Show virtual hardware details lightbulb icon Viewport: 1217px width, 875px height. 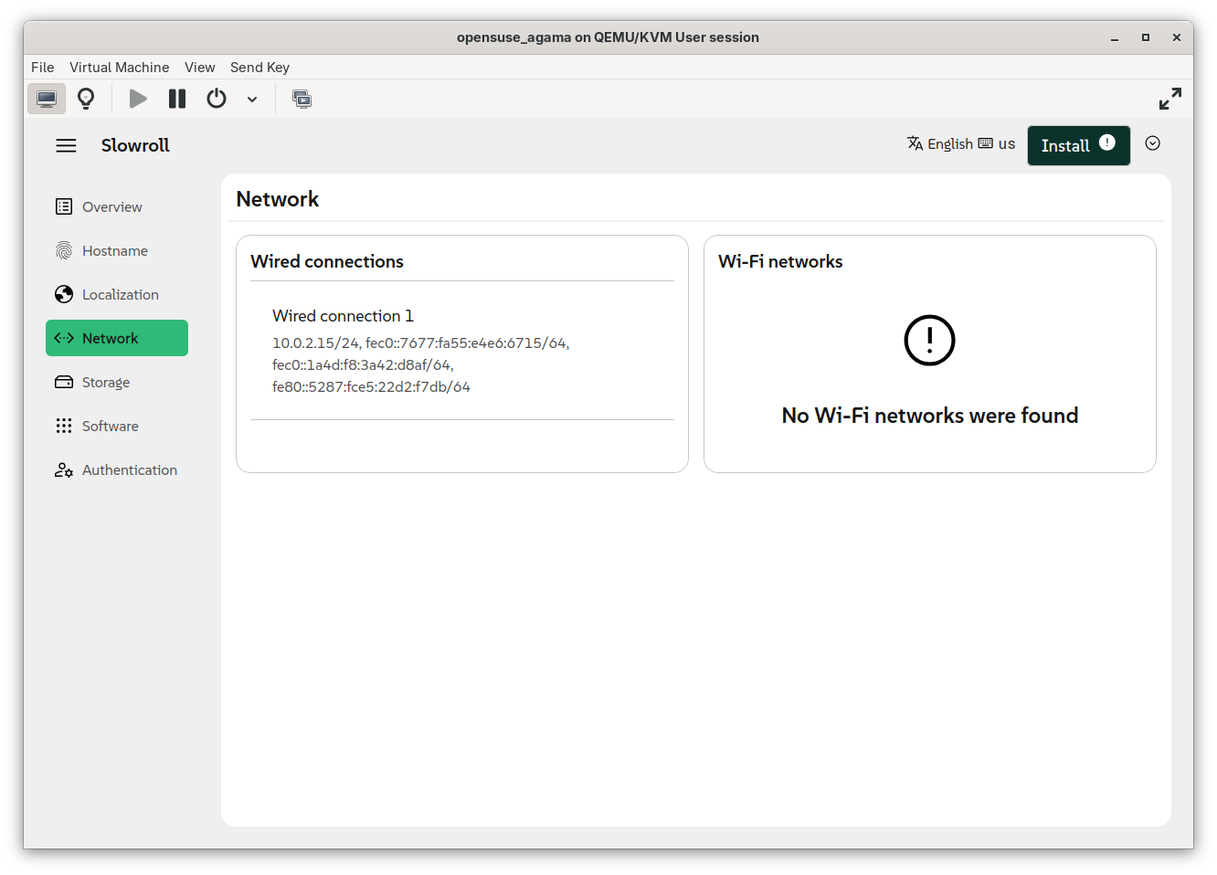[x=86, y=99]
